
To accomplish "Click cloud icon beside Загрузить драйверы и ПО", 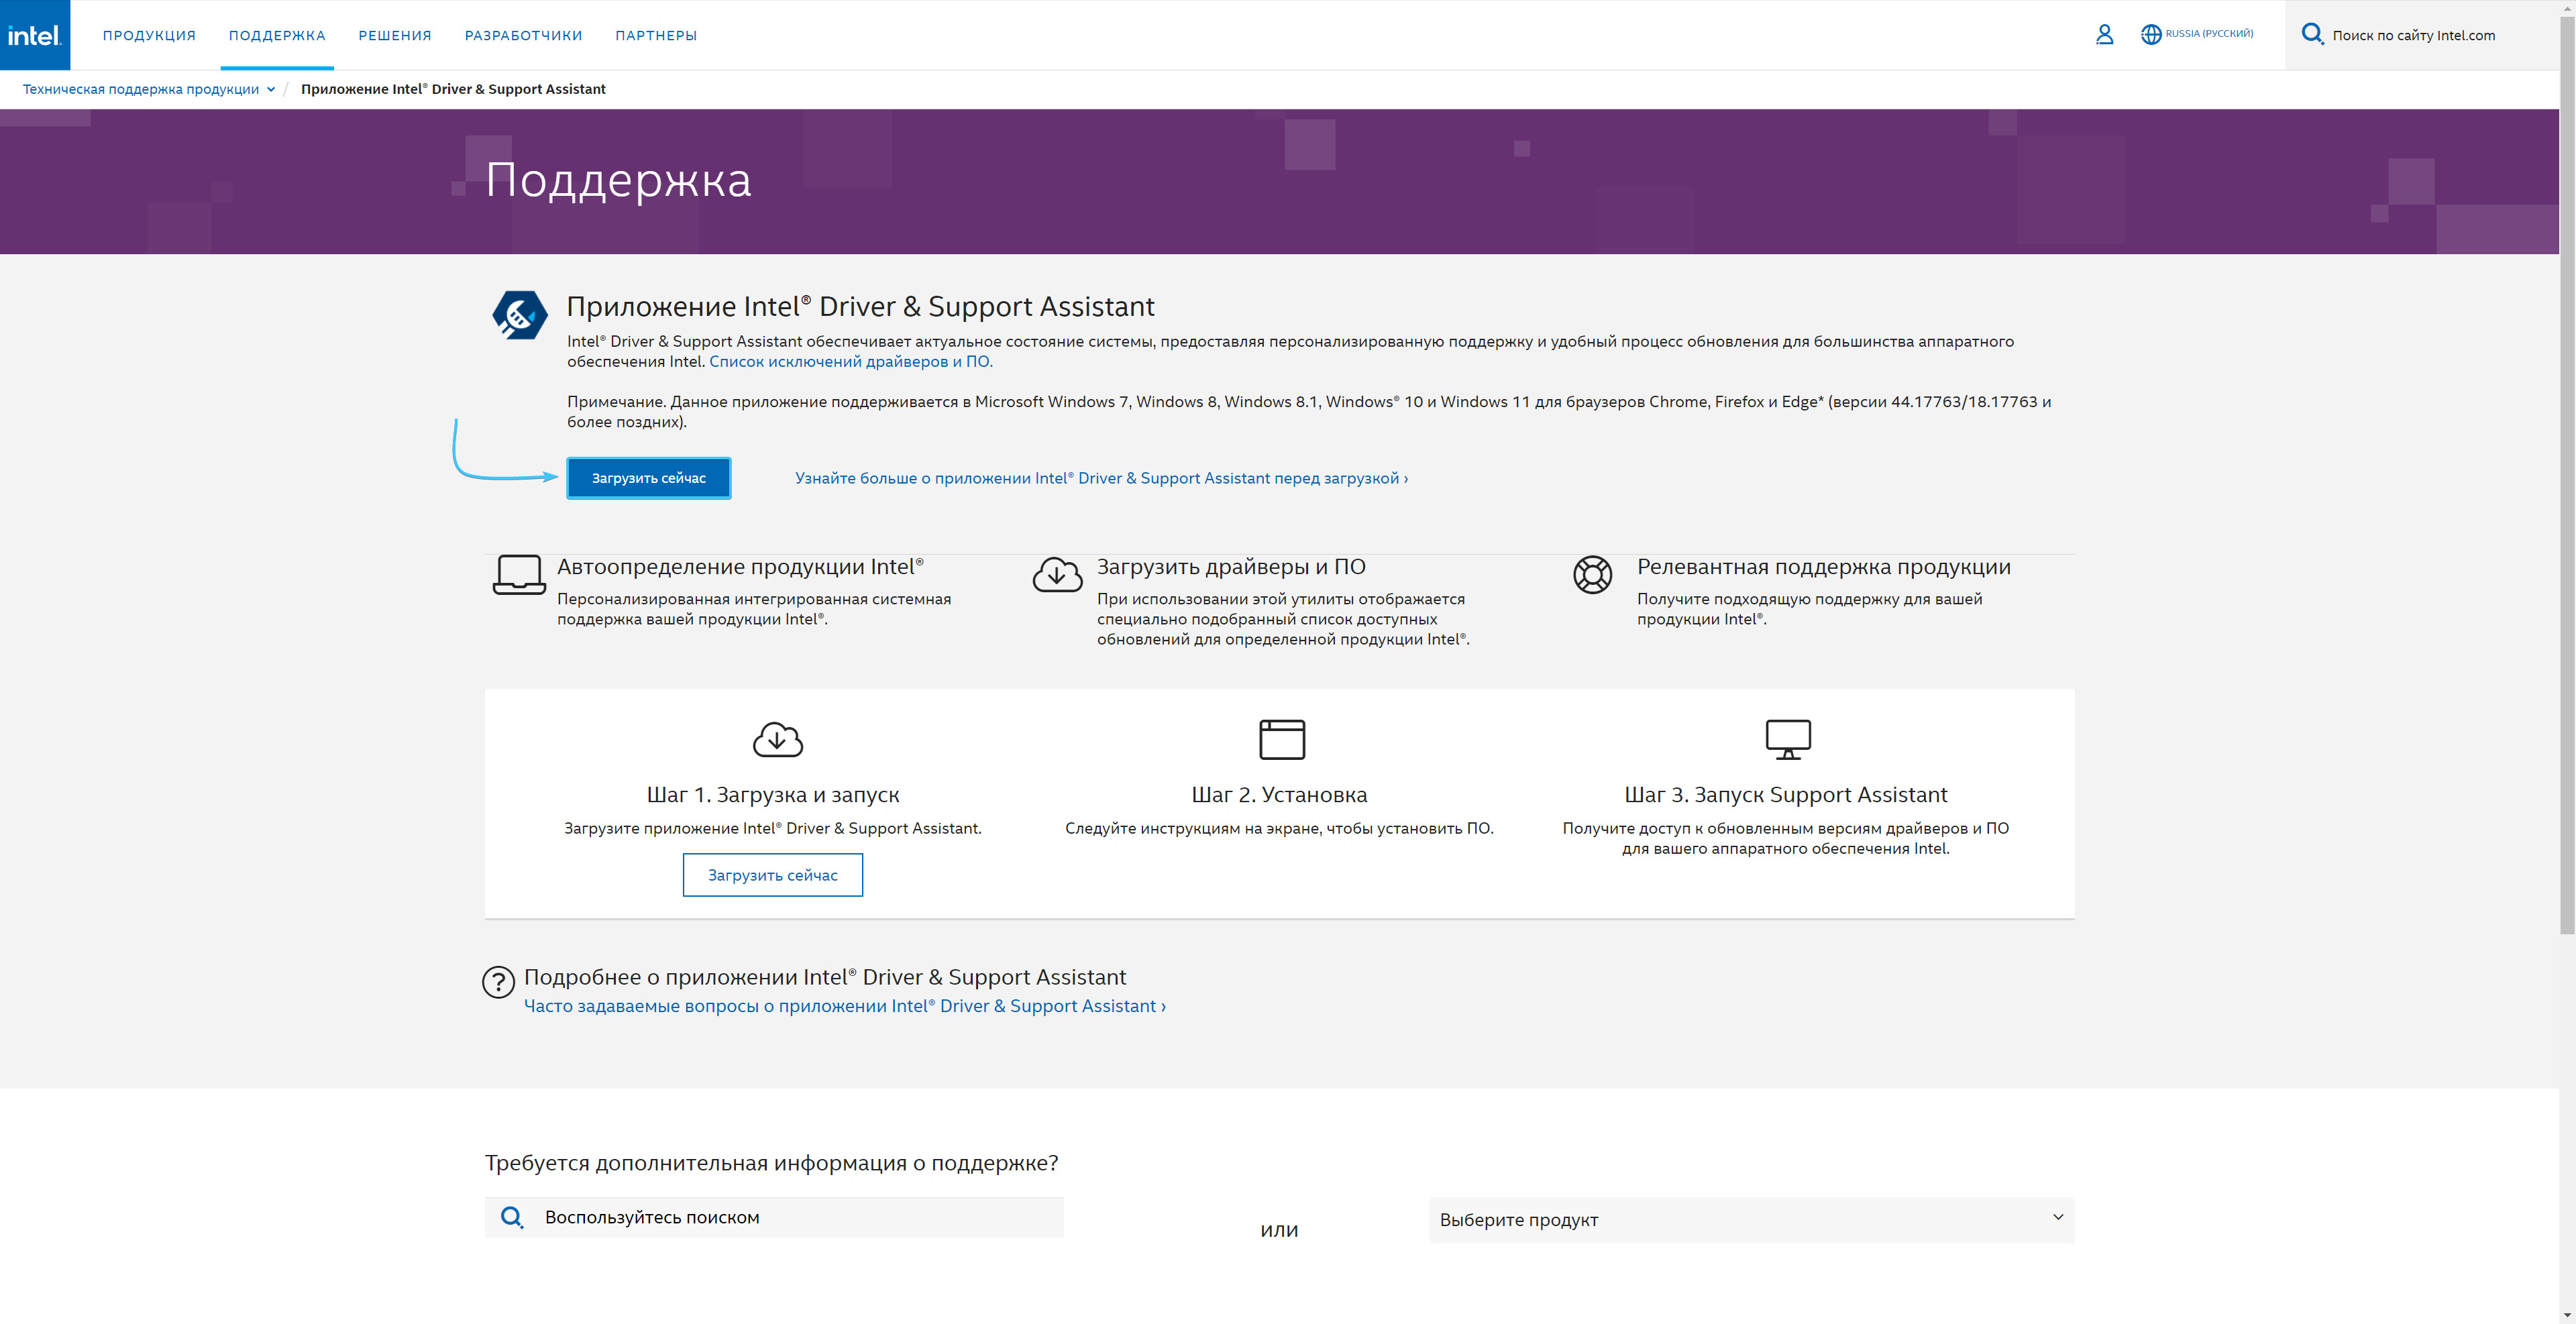I will point(1057,575).
